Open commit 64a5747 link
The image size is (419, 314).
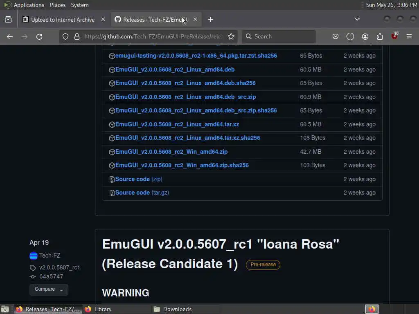(51, 277)
